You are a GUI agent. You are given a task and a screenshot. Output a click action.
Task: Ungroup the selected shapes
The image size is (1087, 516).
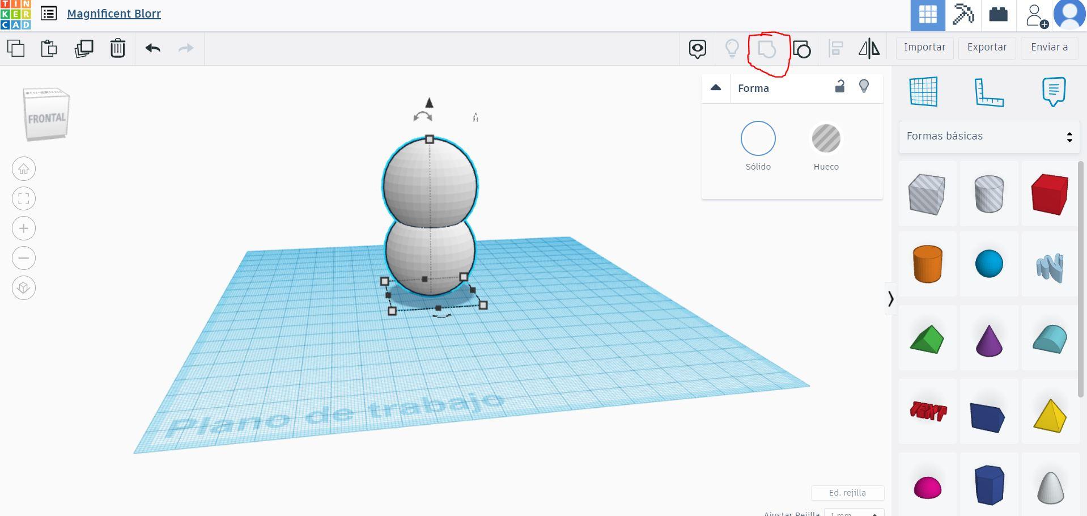tap(801, 49)
